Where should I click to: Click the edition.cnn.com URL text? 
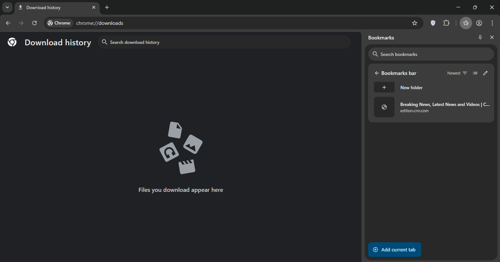click(x=414, y=111)
